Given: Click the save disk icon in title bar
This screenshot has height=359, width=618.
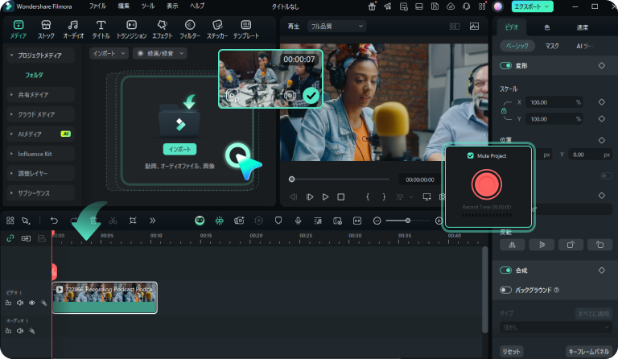Looking at the screenshot, I should pyautogui.click(x=435, y=6).
